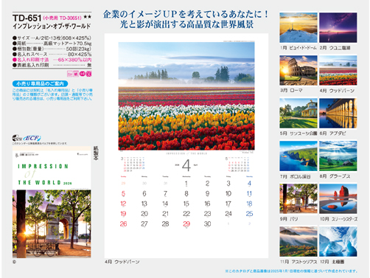This screenshot has height=278, width=370.
Task: Click the red holiday date 29
Action: click(186, 223)
